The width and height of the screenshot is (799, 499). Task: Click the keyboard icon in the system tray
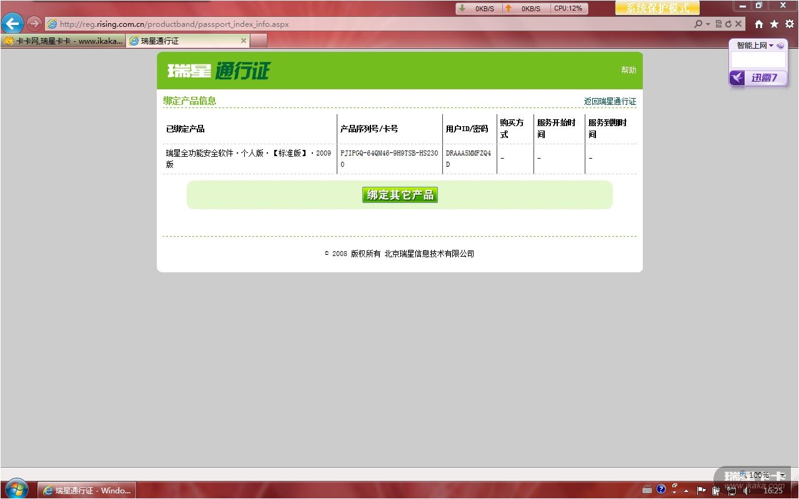(x=647, y=490)
